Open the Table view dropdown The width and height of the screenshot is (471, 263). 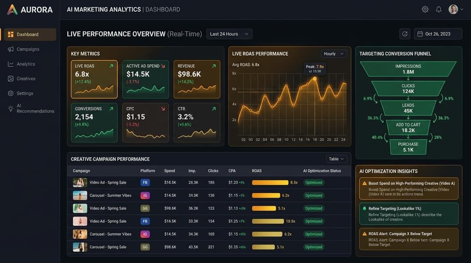click(336, 159)
